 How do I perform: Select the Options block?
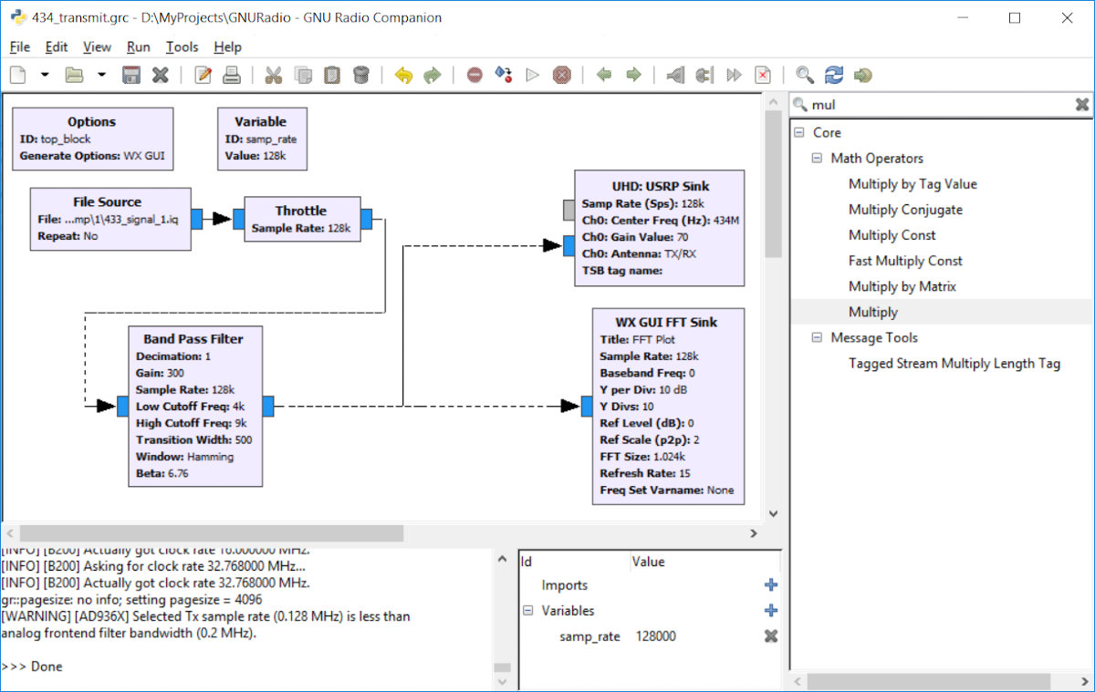click(92, 139)
